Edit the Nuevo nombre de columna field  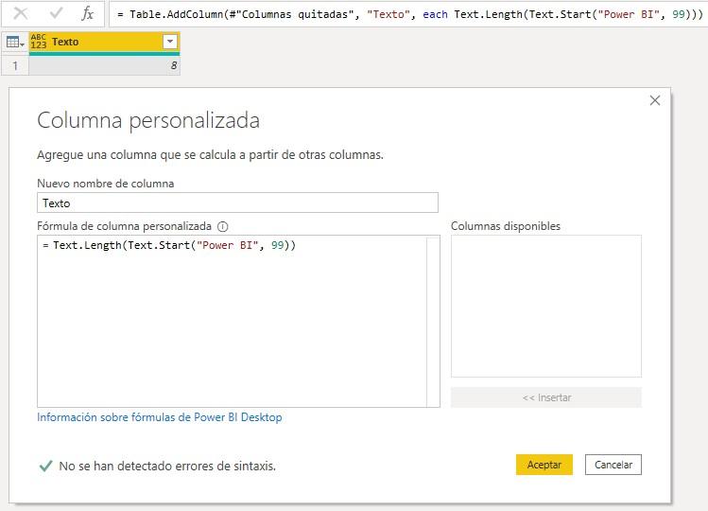coord(237,203)
